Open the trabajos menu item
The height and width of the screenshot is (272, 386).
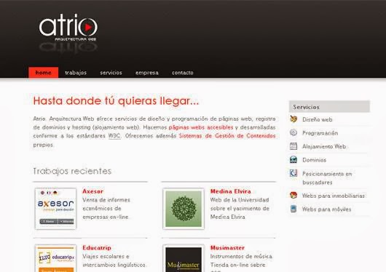[x=76, y=73]
